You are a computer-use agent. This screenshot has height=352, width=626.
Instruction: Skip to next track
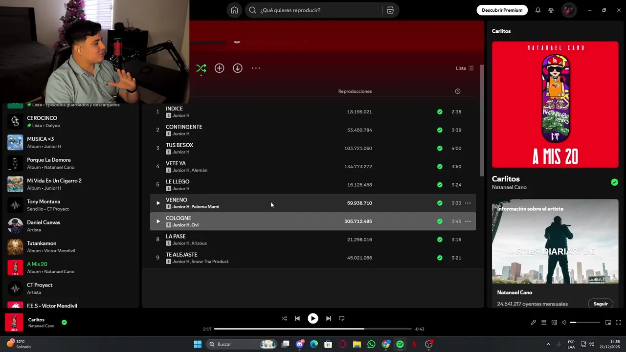[329, 318]
